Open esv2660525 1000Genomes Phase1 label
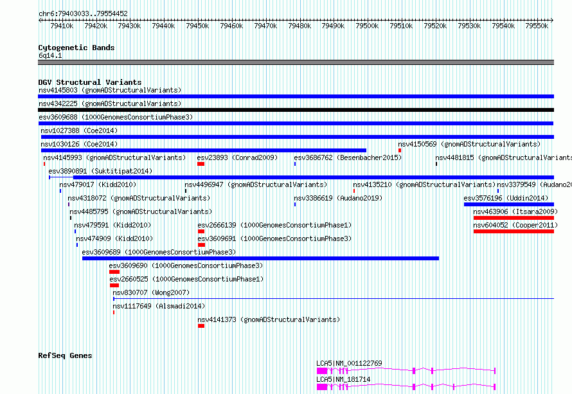Screen dimensions: 572x394 pyautogui.click(x=186, y=279)
